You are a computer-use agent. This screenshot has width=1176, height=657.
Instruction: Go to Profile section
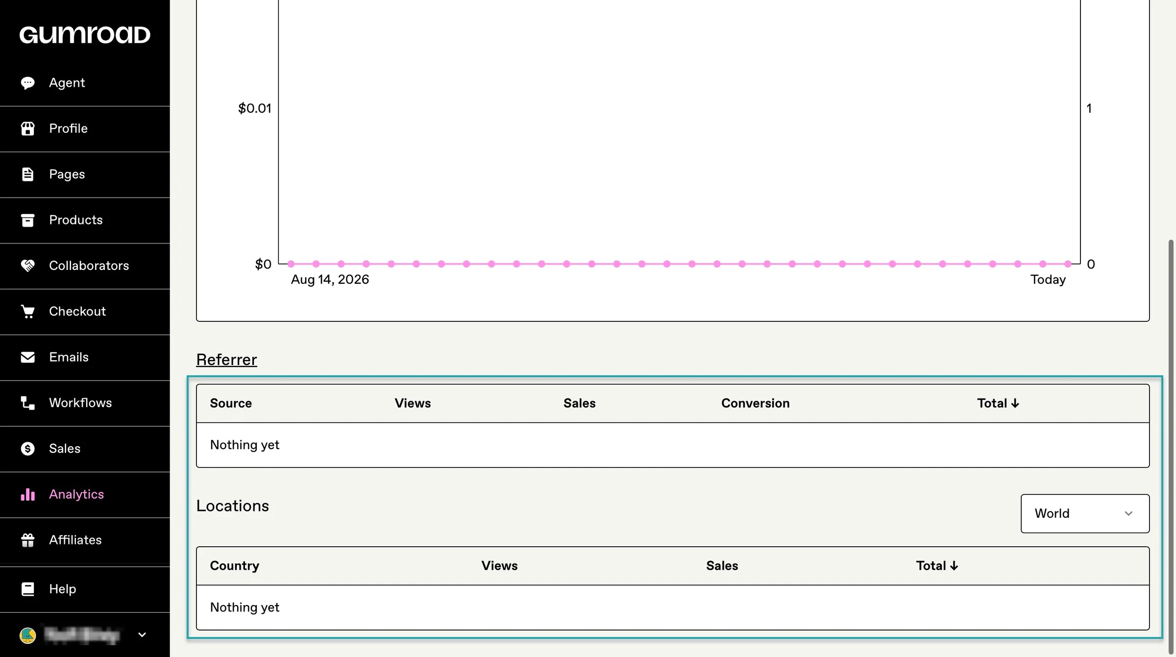tap(85, 129)
